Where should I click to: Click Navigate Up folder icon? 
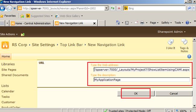click(23, 34)
